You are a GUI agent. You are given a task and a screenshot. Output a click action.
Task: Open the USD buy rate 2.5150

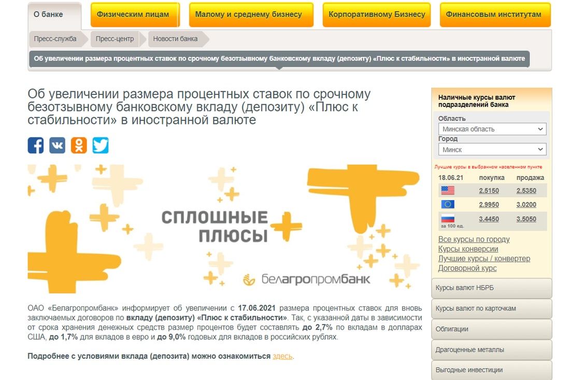[489, 191]
